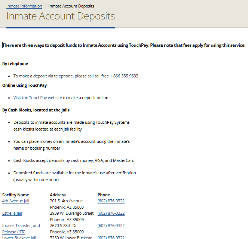Click the Estrella Jail phone number link
Image resolution: width=248 pixels, height=239 pixels.
pyautogui.click(x=111, y=213)
